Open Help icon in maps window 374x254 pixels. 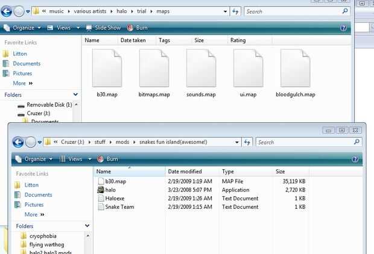tap(343, 28)
